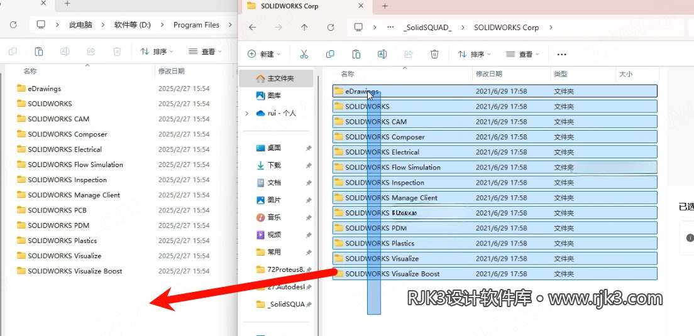Click chevron after _SolidSQUAD_ in breadcrumb
694x336 pixels.
pos(463,28)
